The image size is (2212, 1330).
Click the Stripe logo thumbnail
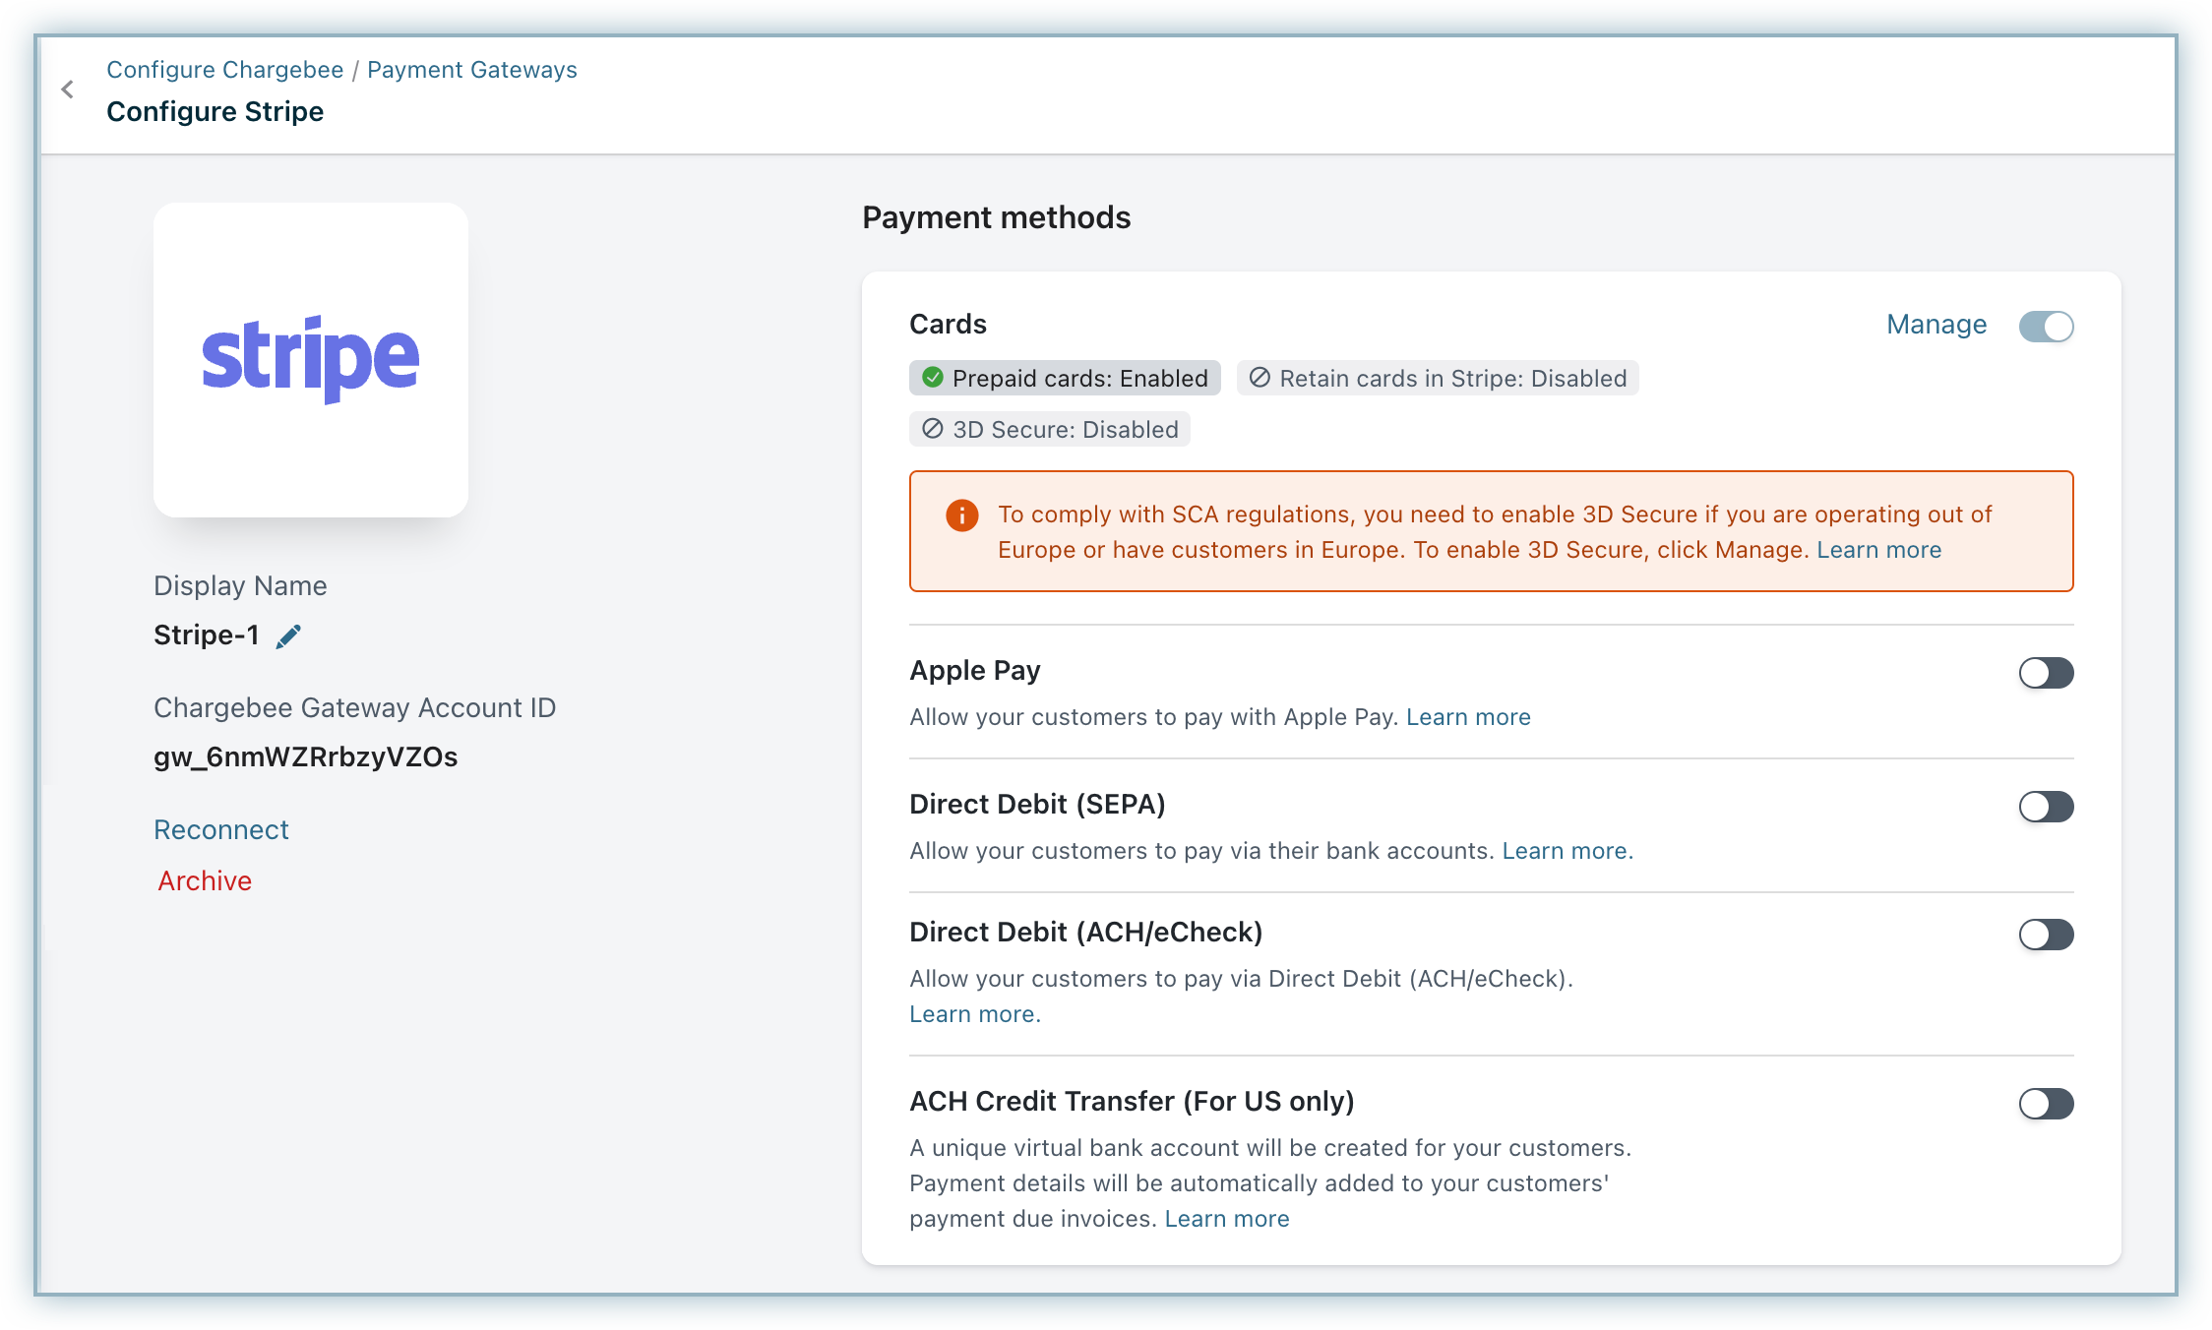point(311,360)
